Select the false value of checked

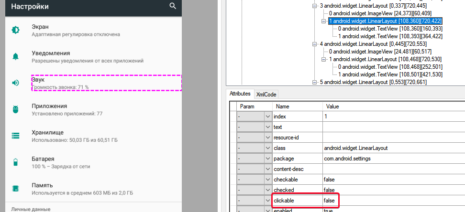point(394,190)
